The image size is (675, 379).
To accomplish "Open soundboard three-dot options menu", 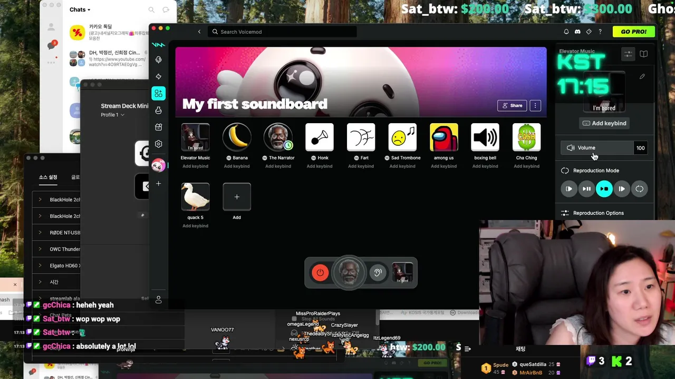I will pos(535,105).
